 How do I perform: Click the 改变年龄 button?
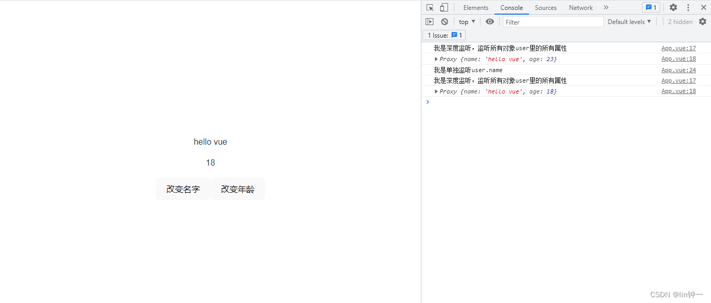tap(238, 189)
